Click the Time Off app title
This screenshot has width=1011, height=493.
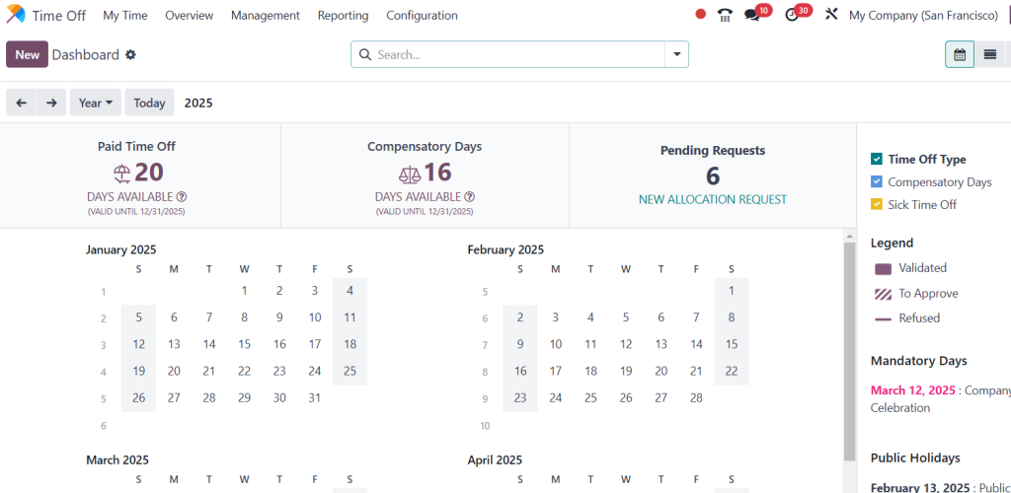58,16
